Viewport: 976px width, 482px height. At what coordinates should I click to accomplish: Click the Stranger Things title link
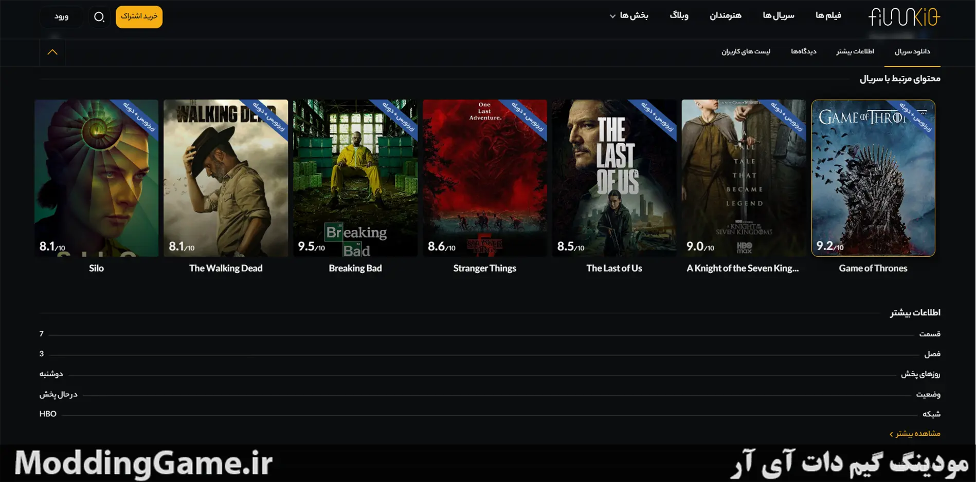[484, 268]
